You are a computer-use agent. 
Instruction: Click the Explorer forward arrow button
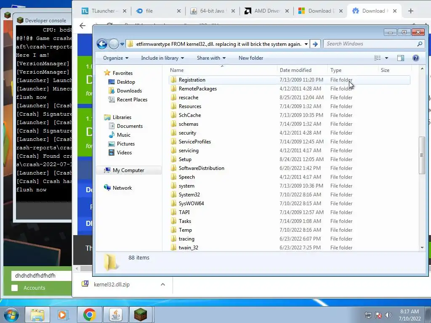[114, 44]
